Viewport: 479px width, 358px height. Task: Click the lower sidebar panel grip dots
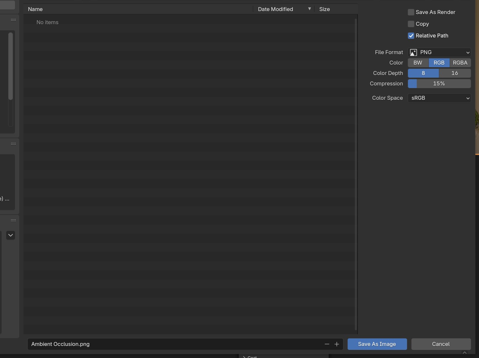tap(13, 220)
